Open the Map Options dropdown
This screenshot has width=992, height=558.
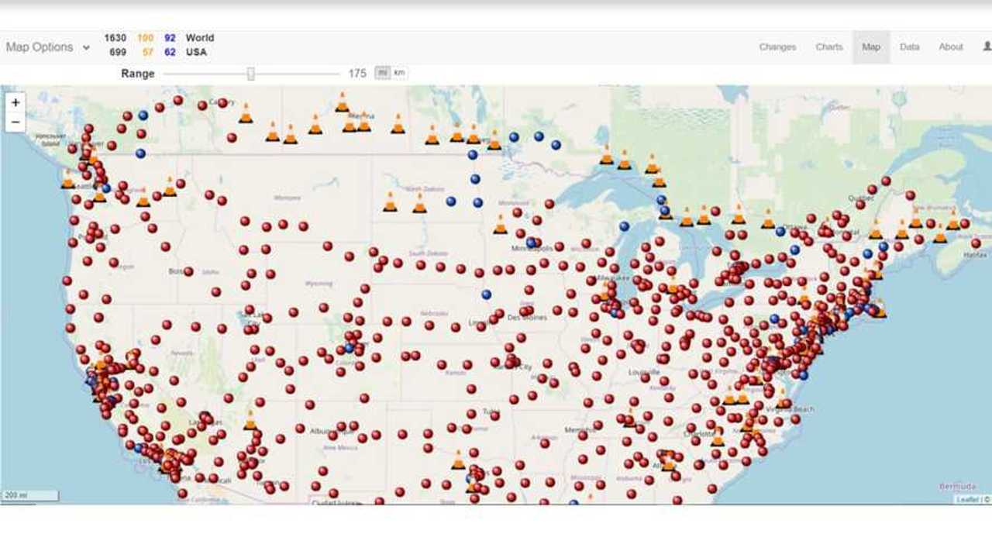[46, 46]
